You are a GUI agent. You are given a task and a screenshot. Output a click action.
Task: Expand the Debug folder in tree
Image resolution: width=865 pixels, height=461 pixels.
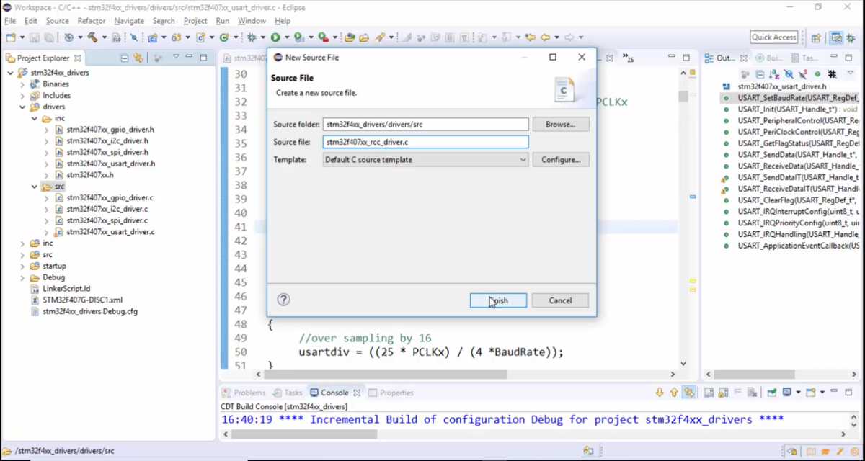(22, 277)
